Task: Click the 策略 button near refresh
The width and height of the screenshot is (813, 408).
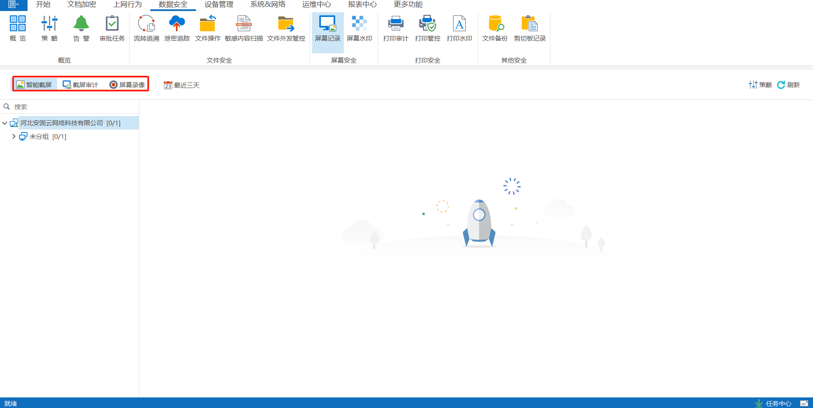Action: pyautogui.click(x=760, y=85)
